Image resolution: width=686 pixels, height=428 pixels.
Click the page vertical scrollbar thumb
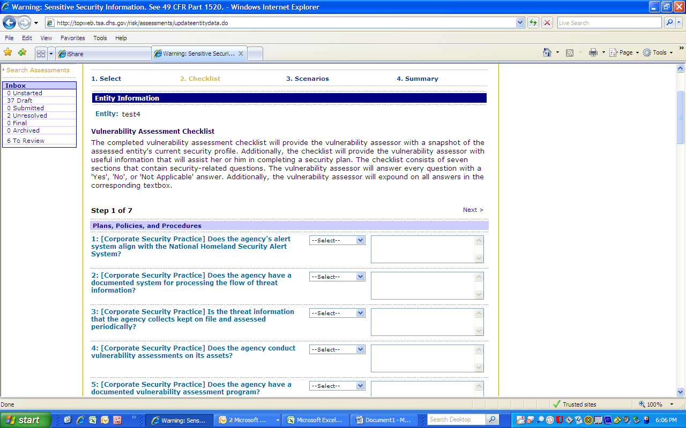(x=681, y=118)
